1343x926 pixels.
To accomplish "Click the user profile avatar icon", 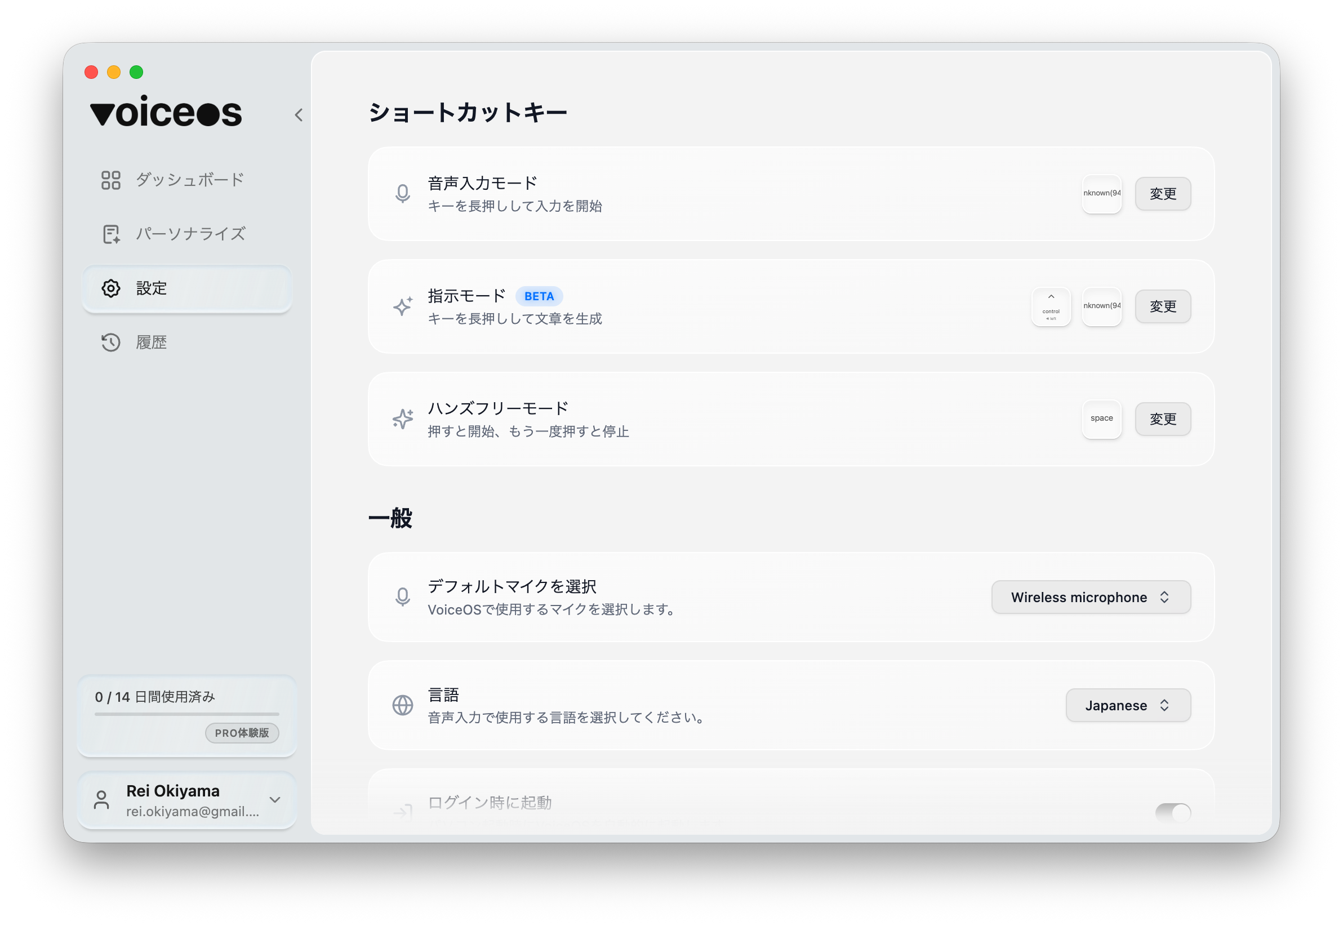I will (101, 800).
